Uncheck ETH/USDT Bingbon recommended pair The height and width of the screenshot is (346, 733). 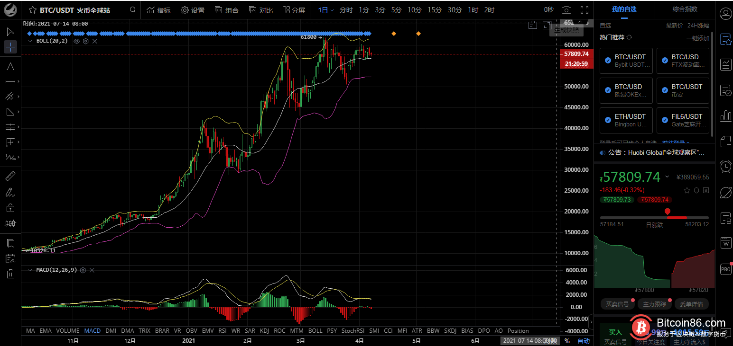pyautogui.click(x=608, y=120)
